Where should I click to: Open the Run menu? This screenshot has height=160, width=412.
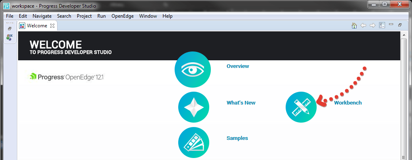coord(101,16)
